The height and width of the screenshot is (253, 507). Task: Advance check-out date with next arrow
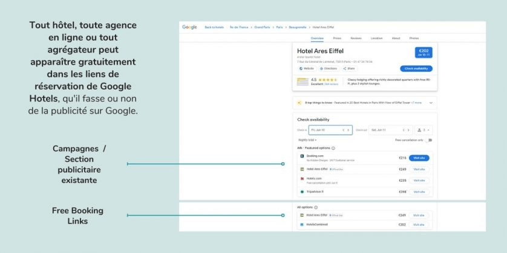point(408,130)
